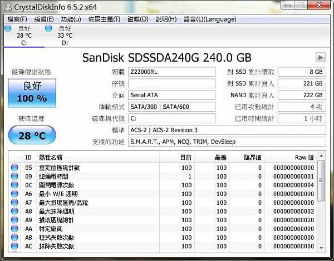
Task: Click the 8 GB host reads value
Action: tap(302, 72)
